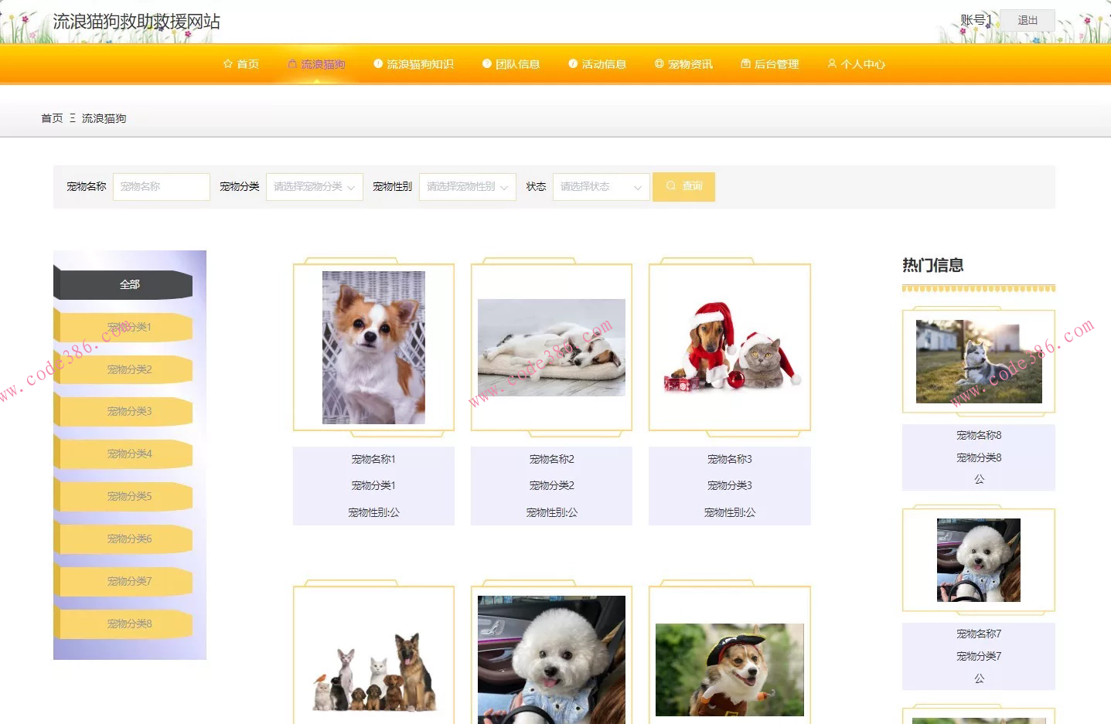Click the 退出 logout button
The height and width of the screenshot is (724, 1111).
[x=1027, y=20]
